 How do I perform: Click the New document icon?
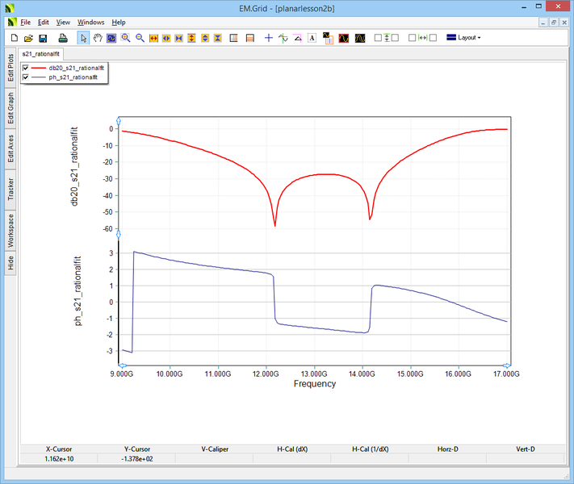click(14, 38)
